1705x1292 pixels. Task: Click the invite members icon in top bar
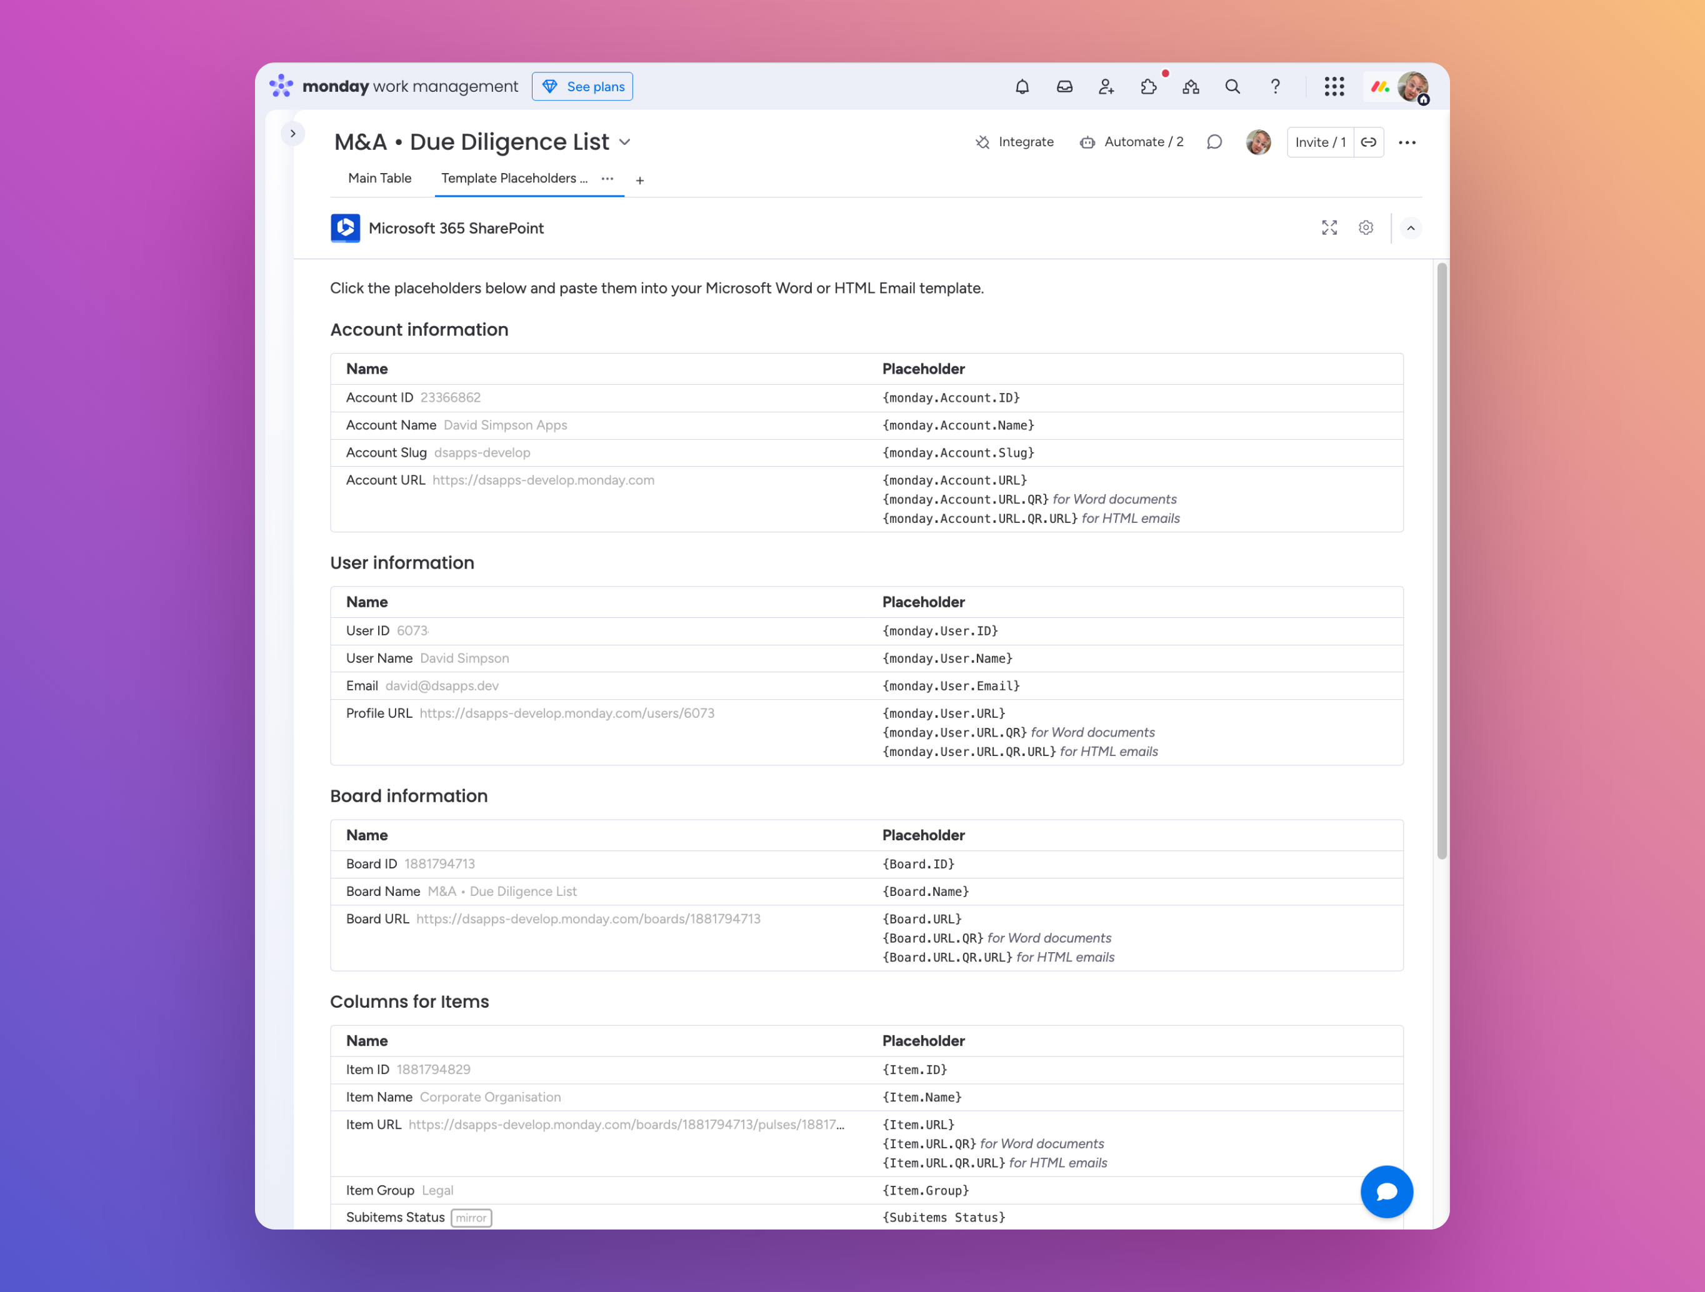click(1106, 86)
